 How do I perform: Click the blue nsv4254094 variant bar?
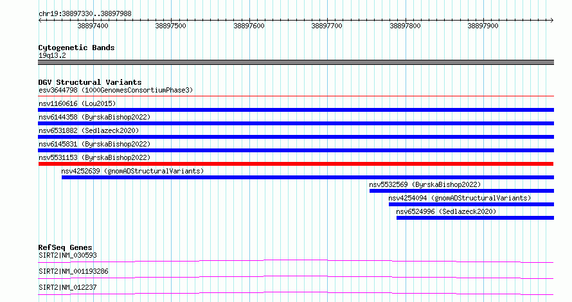(471, 204)
